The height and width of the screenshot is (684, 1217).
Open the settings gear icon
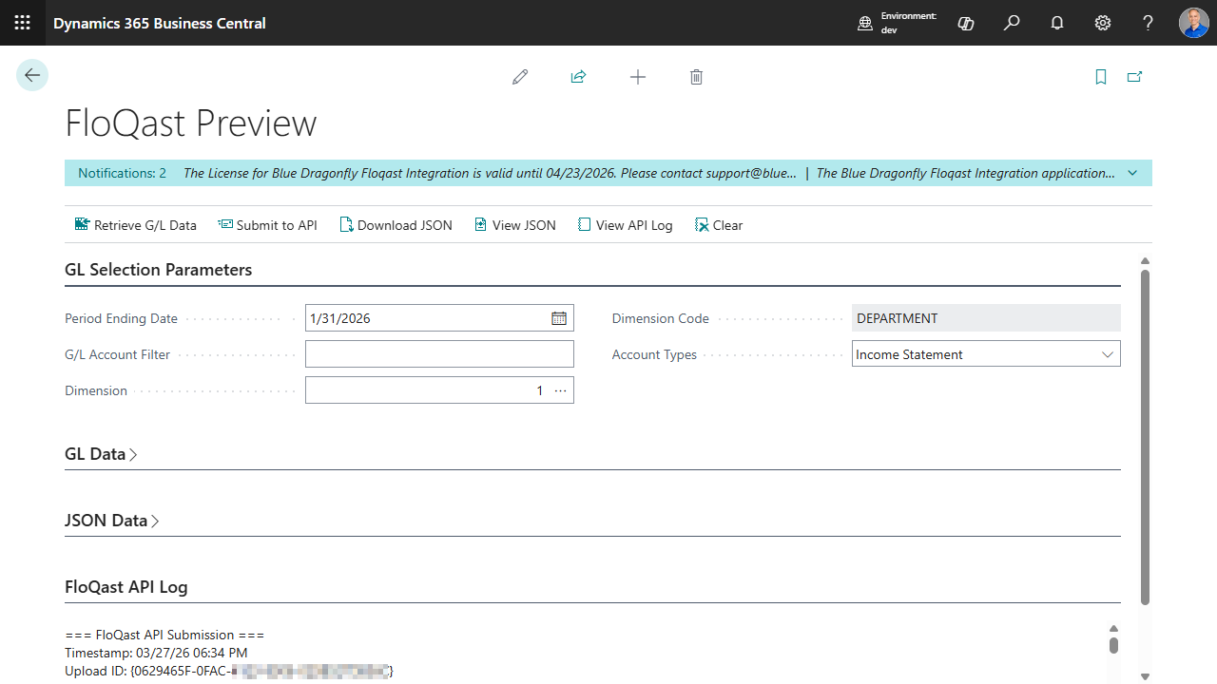(x=1103, y=23)
